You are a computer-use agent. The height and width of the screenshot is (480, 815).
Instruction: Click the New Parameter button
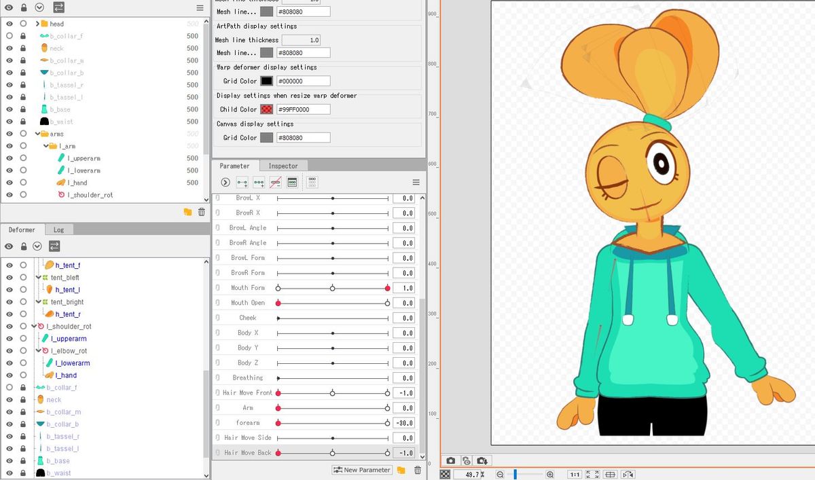361,470
